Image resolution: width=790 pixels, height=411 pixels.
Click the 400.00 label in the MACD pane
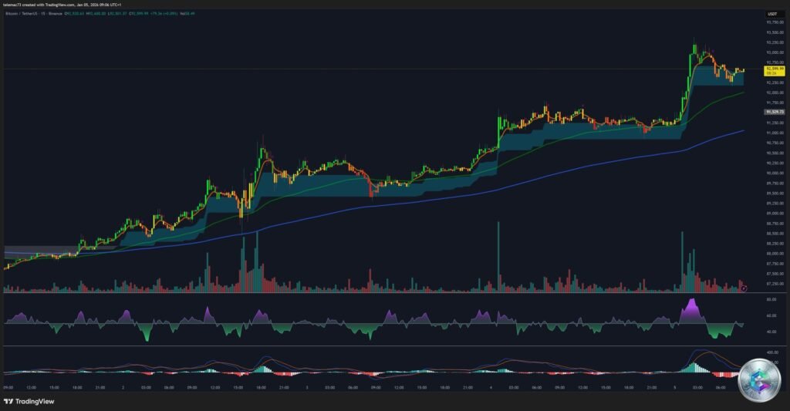click(771, 352)
